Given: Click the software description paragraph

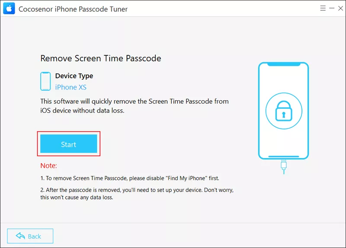Looking at the screenshot, I should tap(135, 106).
